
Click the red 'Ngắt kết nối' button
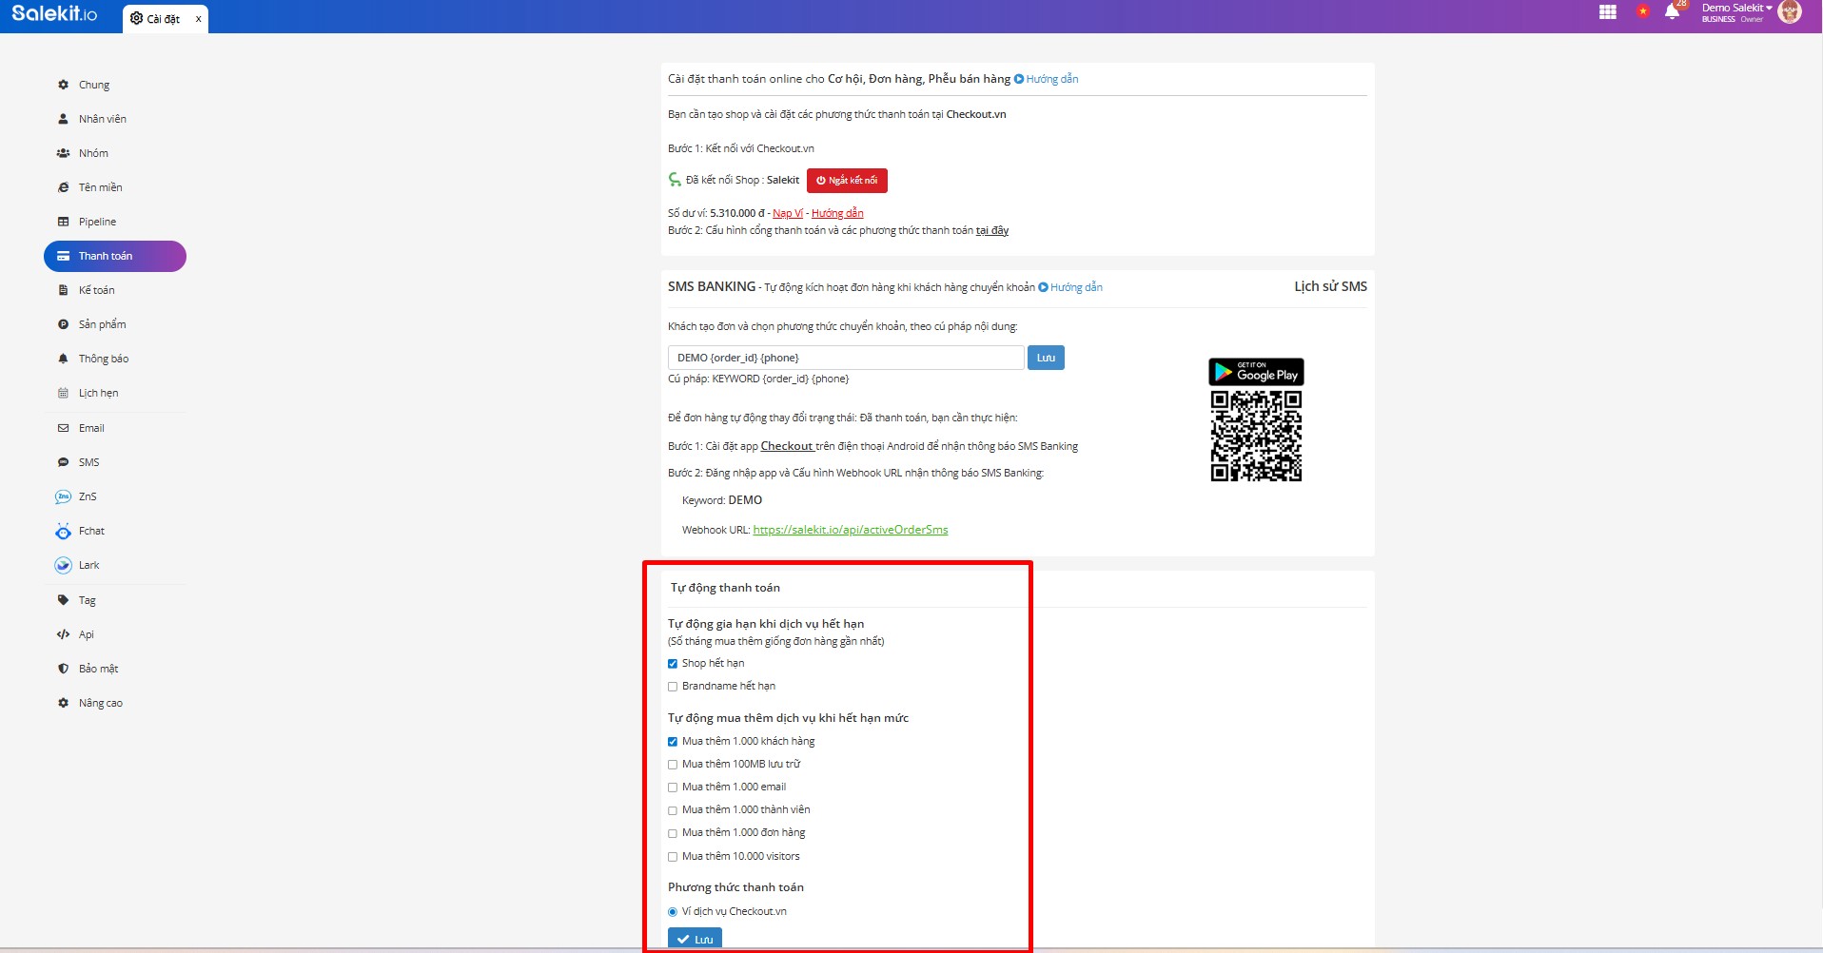click(847, 181)
